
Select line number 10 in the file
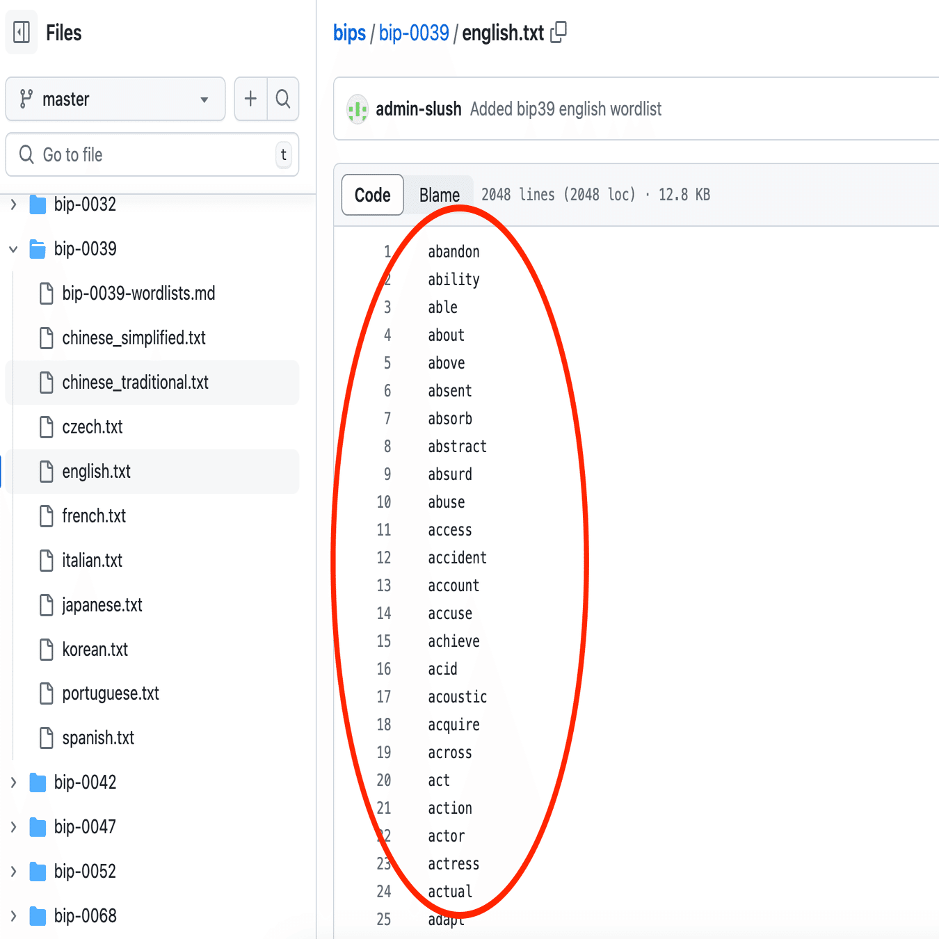point(383,501)
